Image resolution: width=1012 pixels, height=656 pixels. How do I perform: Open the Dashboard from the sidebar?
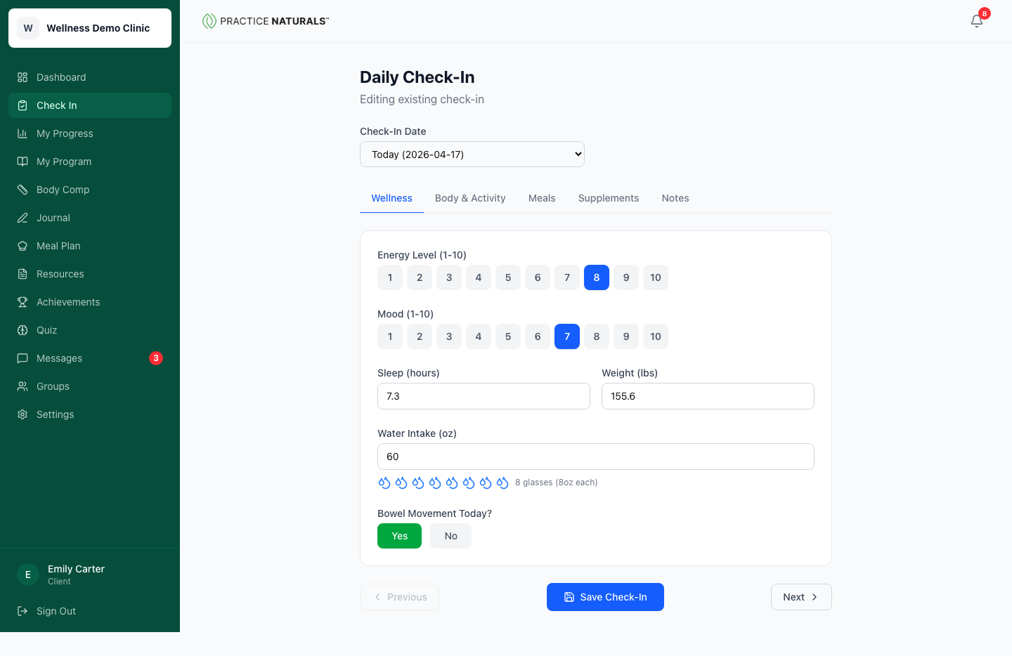tap(61, 77)
